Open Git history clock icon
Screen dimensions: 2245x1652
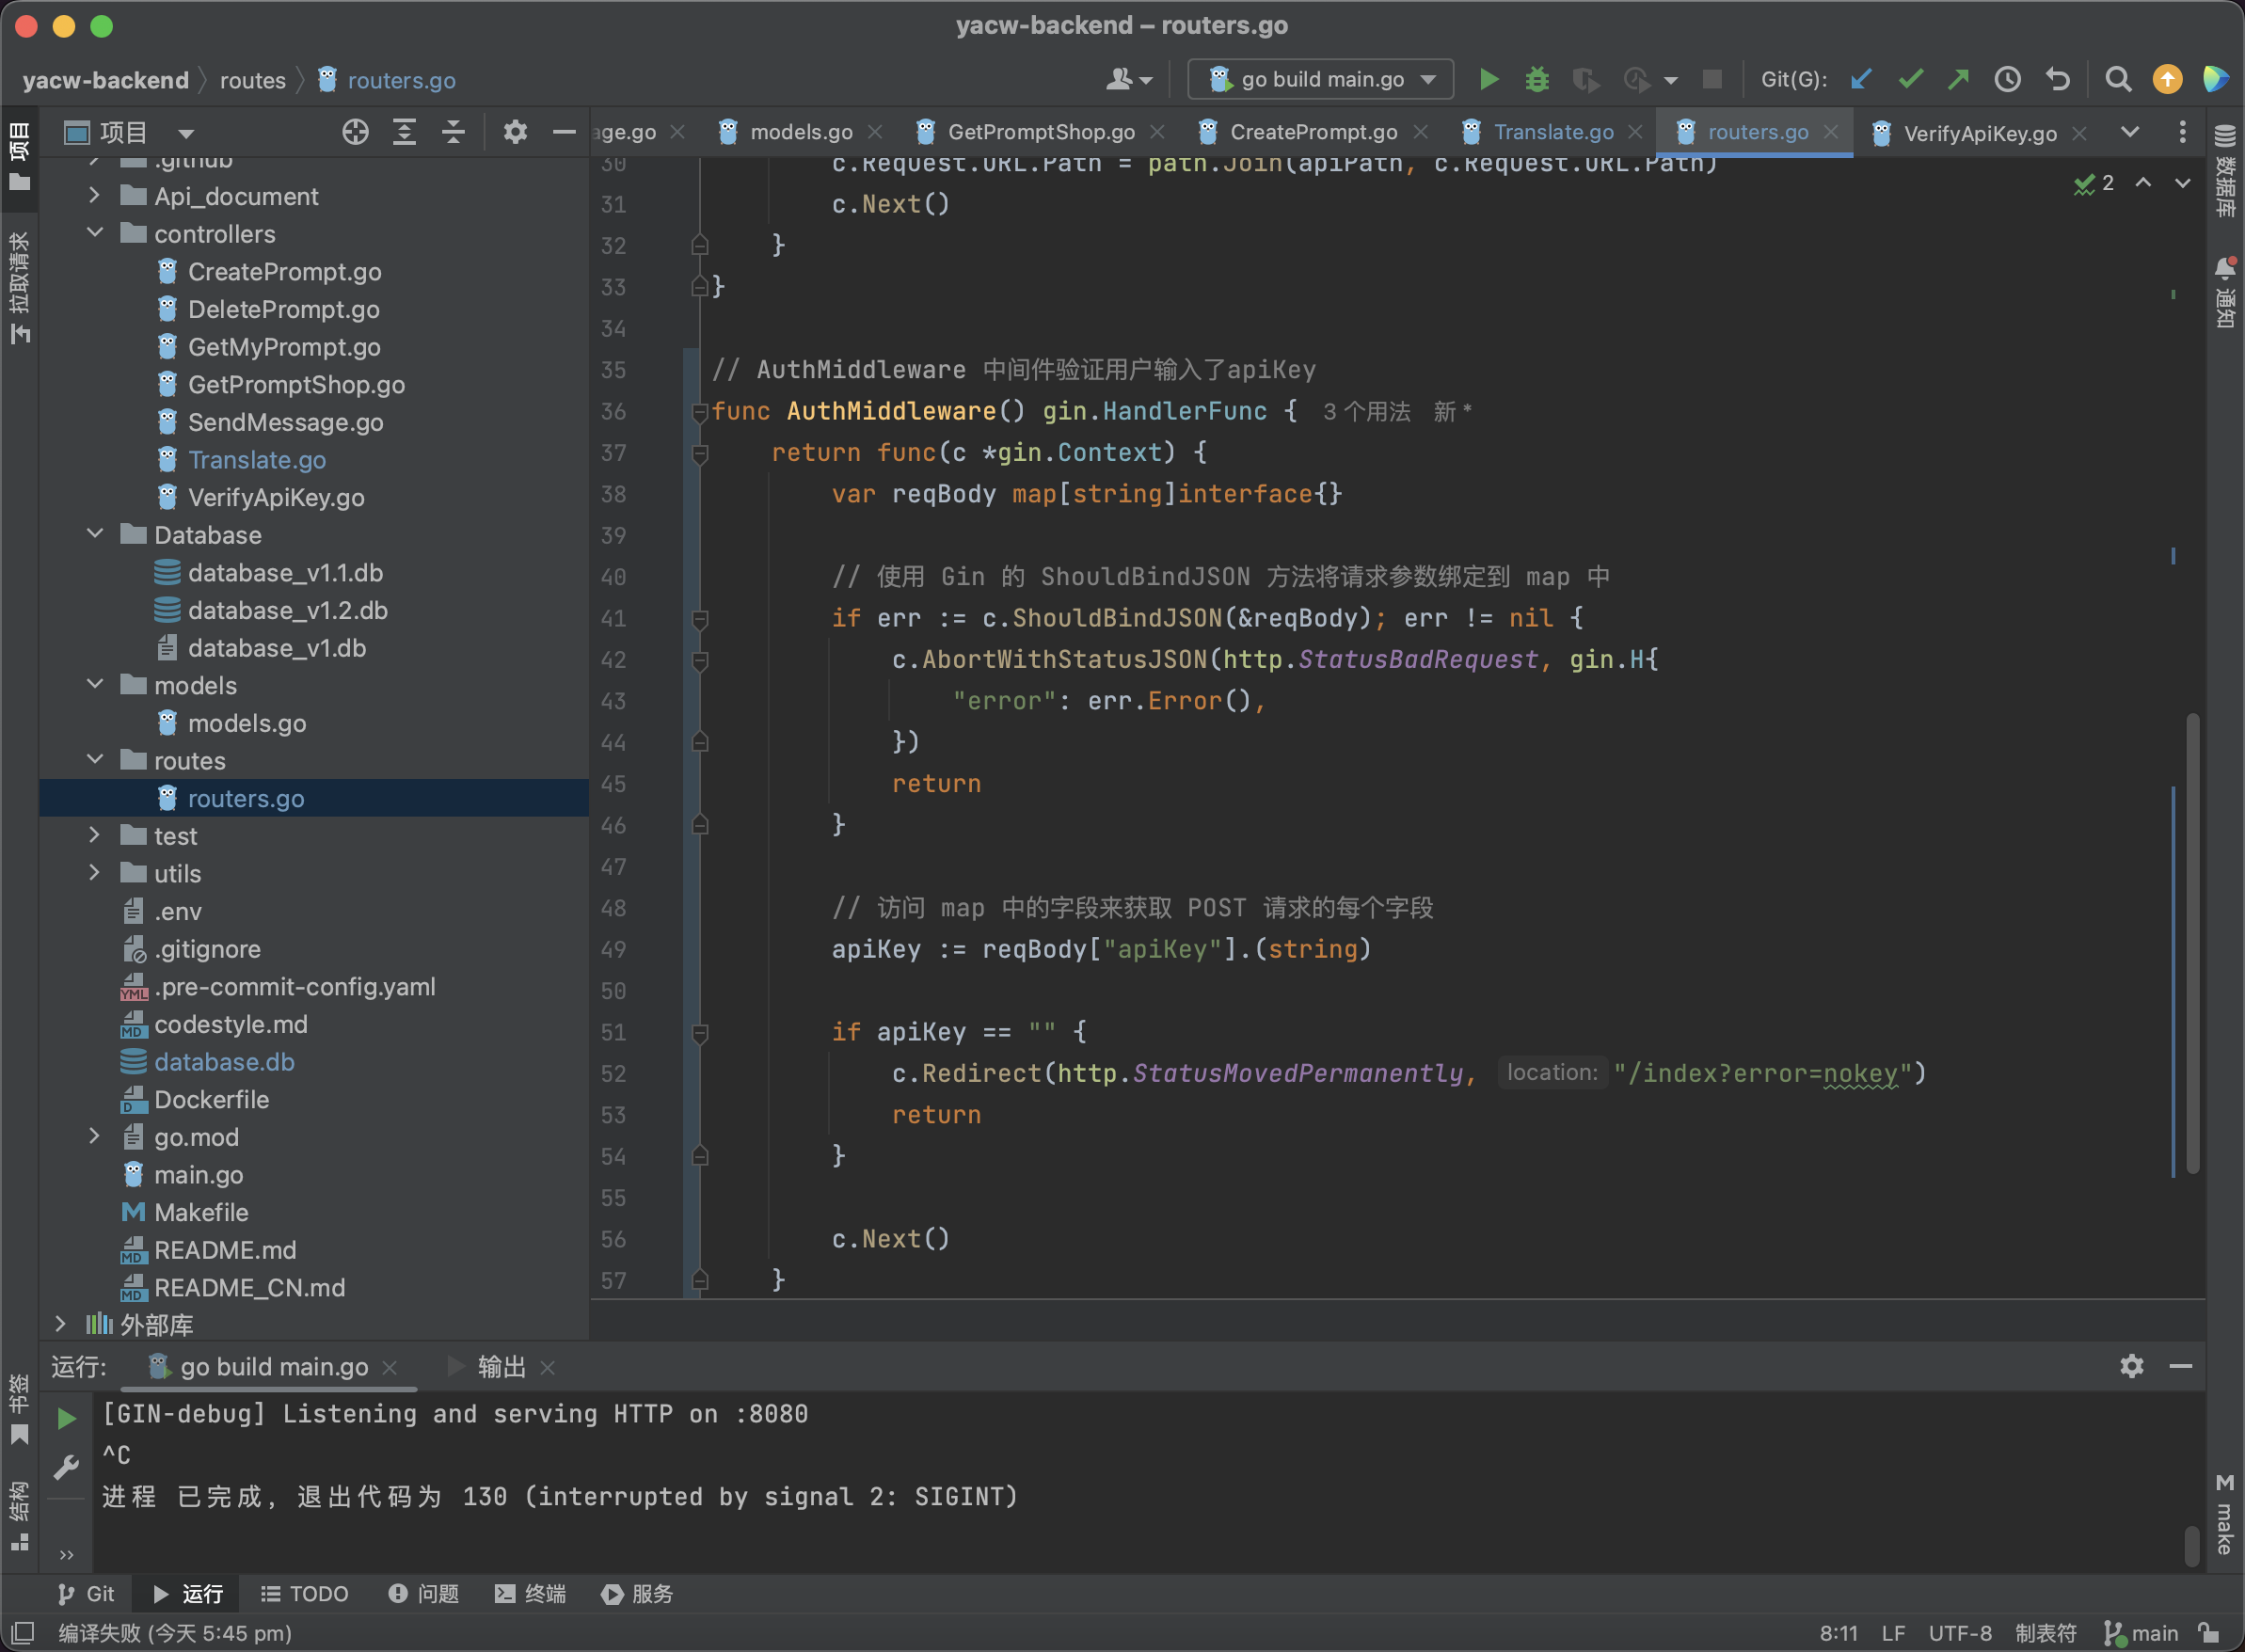[2007, 79]
